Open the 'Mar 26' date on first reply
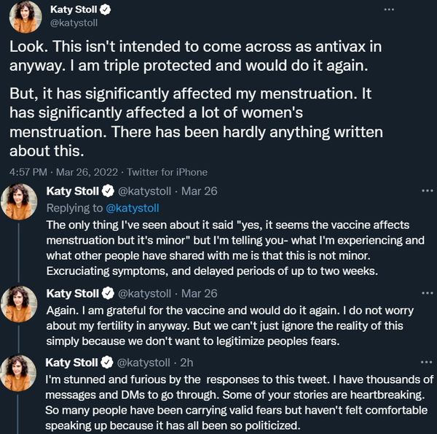This screenshot has width=437, height=434. coord(200,191)
